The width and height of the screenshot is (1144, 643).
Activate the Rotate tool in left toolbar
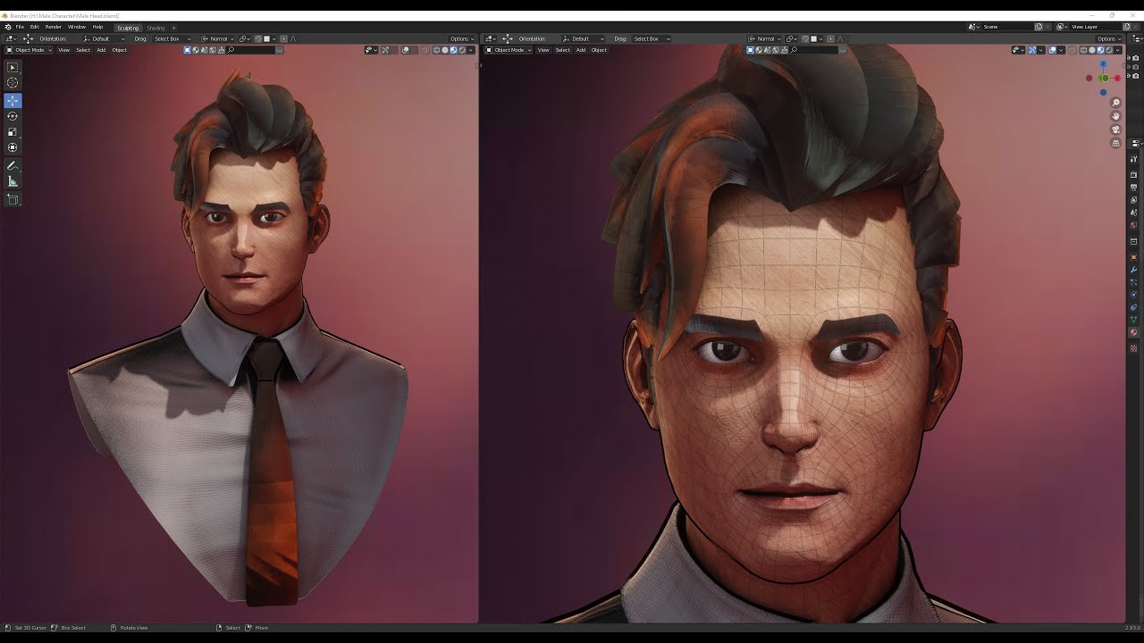[13, 116]
